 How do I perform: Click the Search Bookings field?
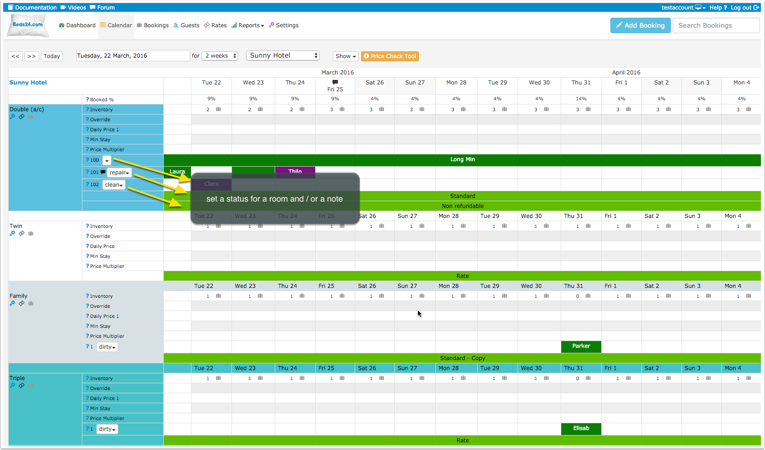(716, 25)
